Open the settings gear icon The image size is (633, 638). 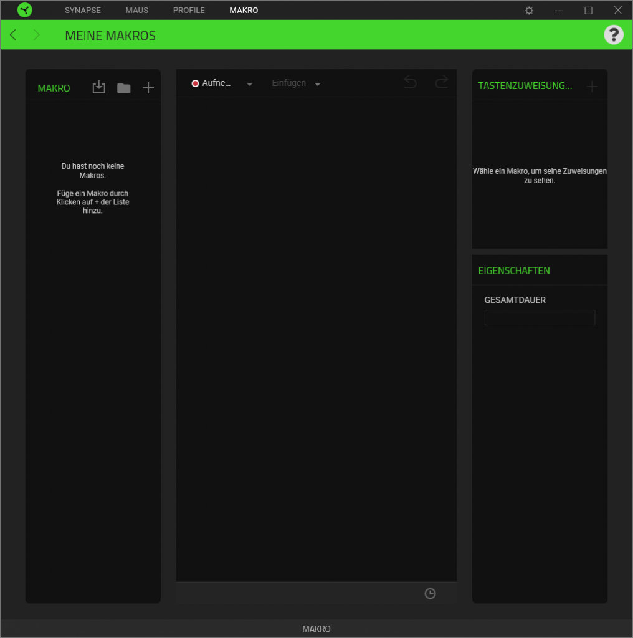pos(529,11)
